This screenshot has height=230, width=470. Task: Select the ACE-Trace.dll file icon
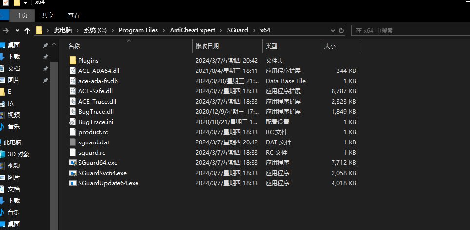tap(73, 101)
